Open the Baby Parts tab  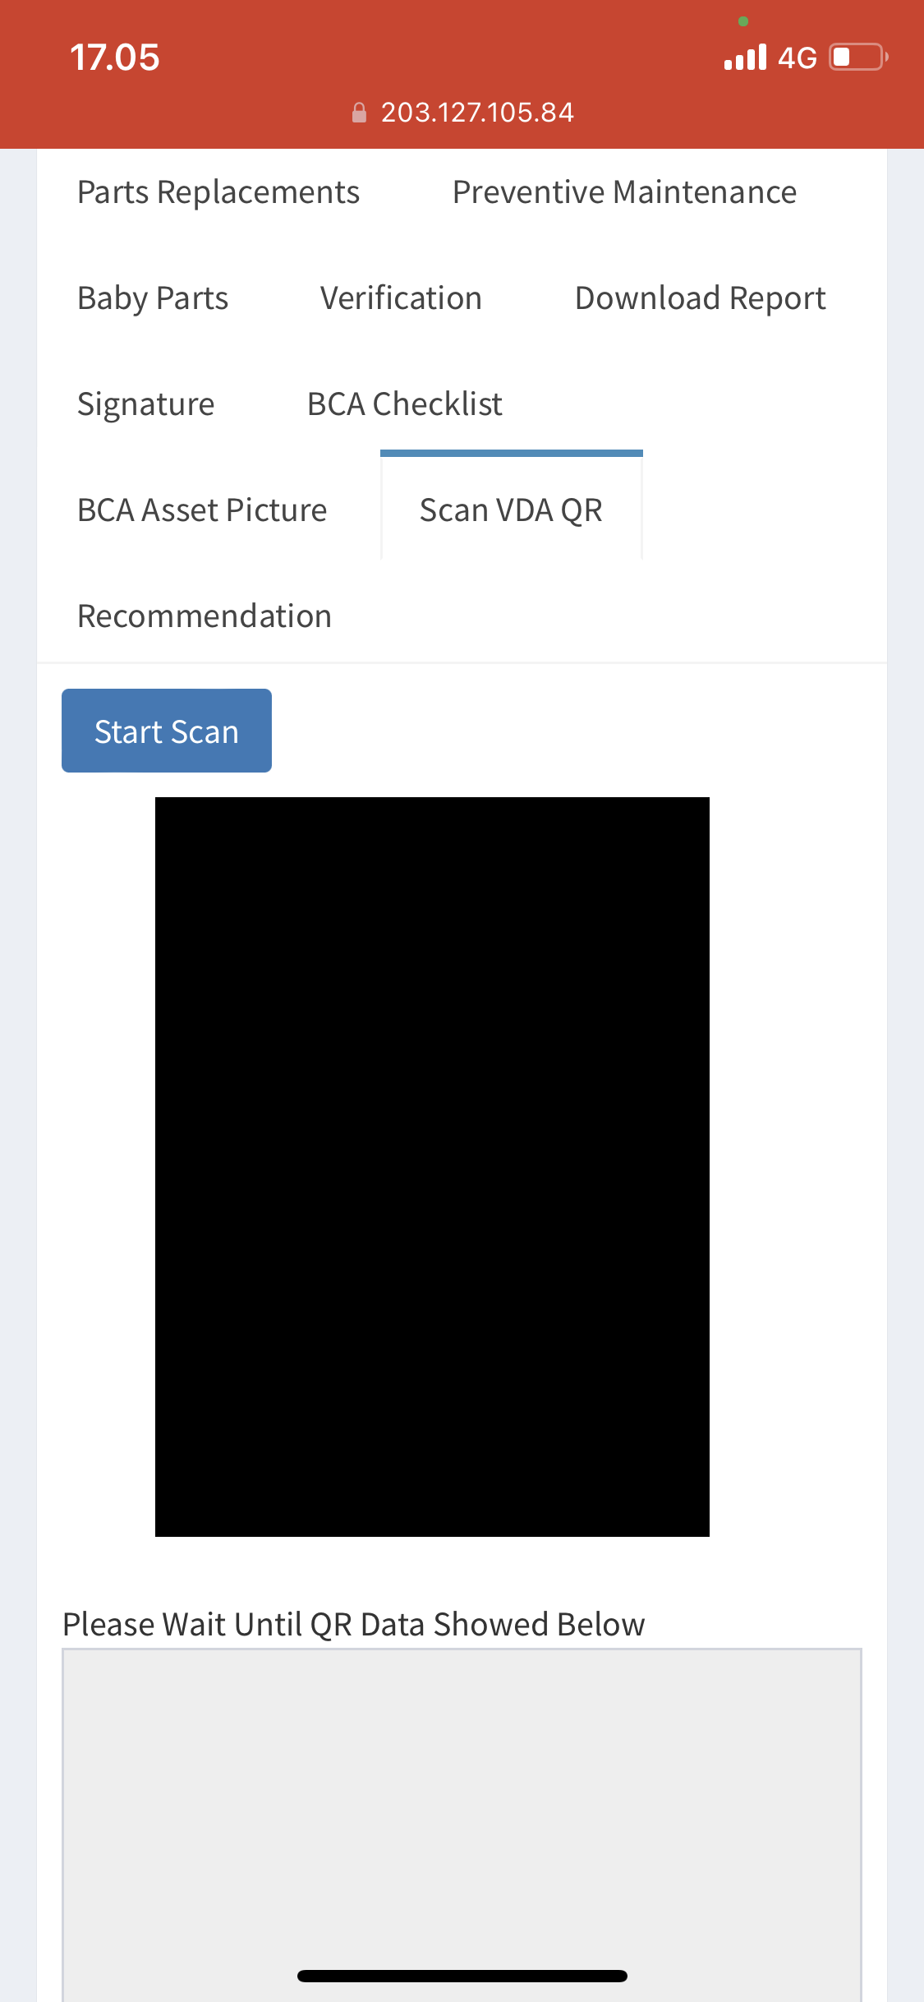pyautogui.click(x=153, y=298)
